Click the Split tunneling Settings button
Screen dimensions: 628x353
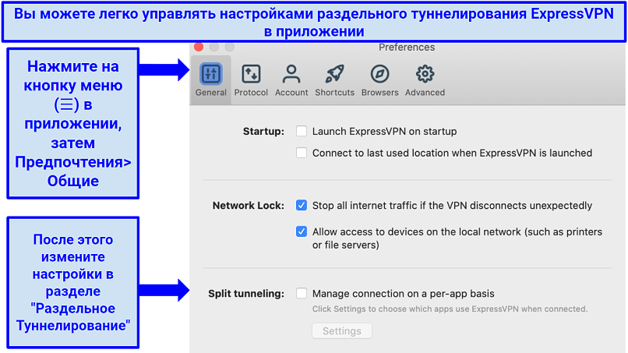tap(342, 331)
